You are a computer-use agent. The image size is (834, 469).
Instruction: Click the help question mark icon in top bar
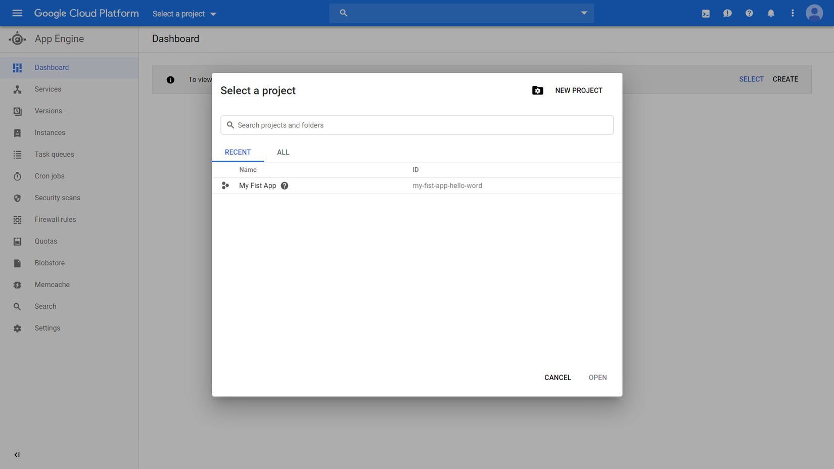(749, 14)
